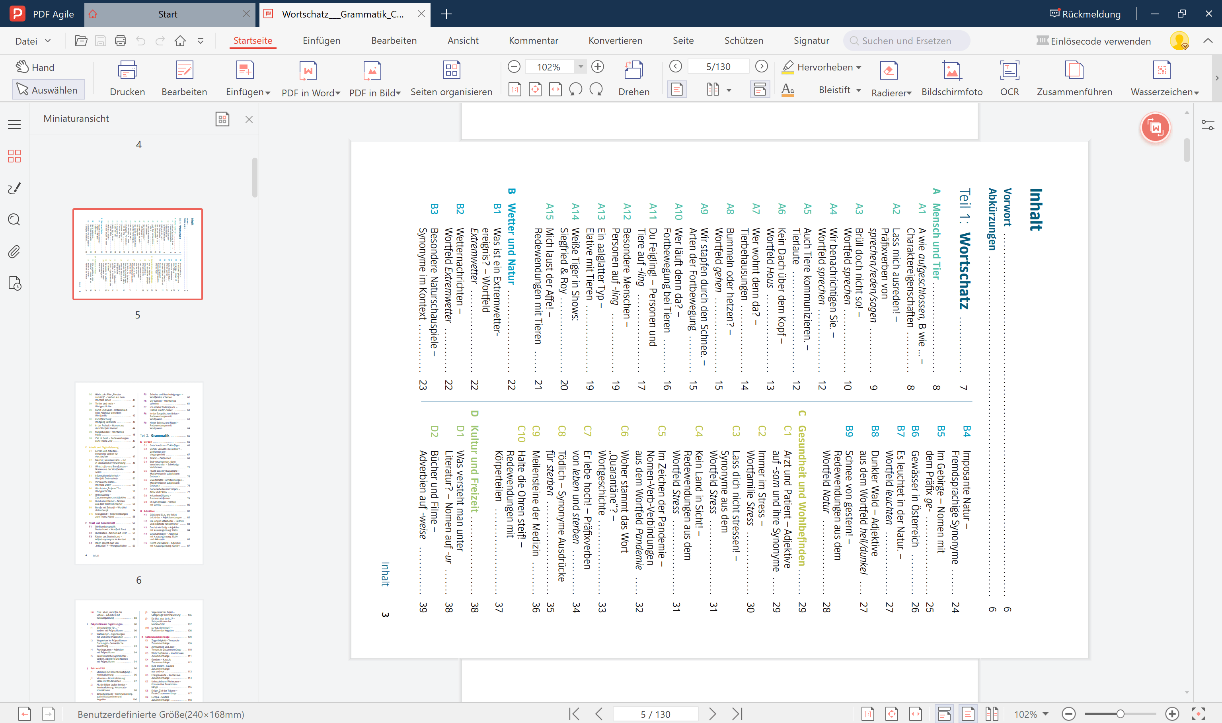The image size is (1222, 723).
Task: Click the floating PDF to Word button
Action: [1155, 128]
